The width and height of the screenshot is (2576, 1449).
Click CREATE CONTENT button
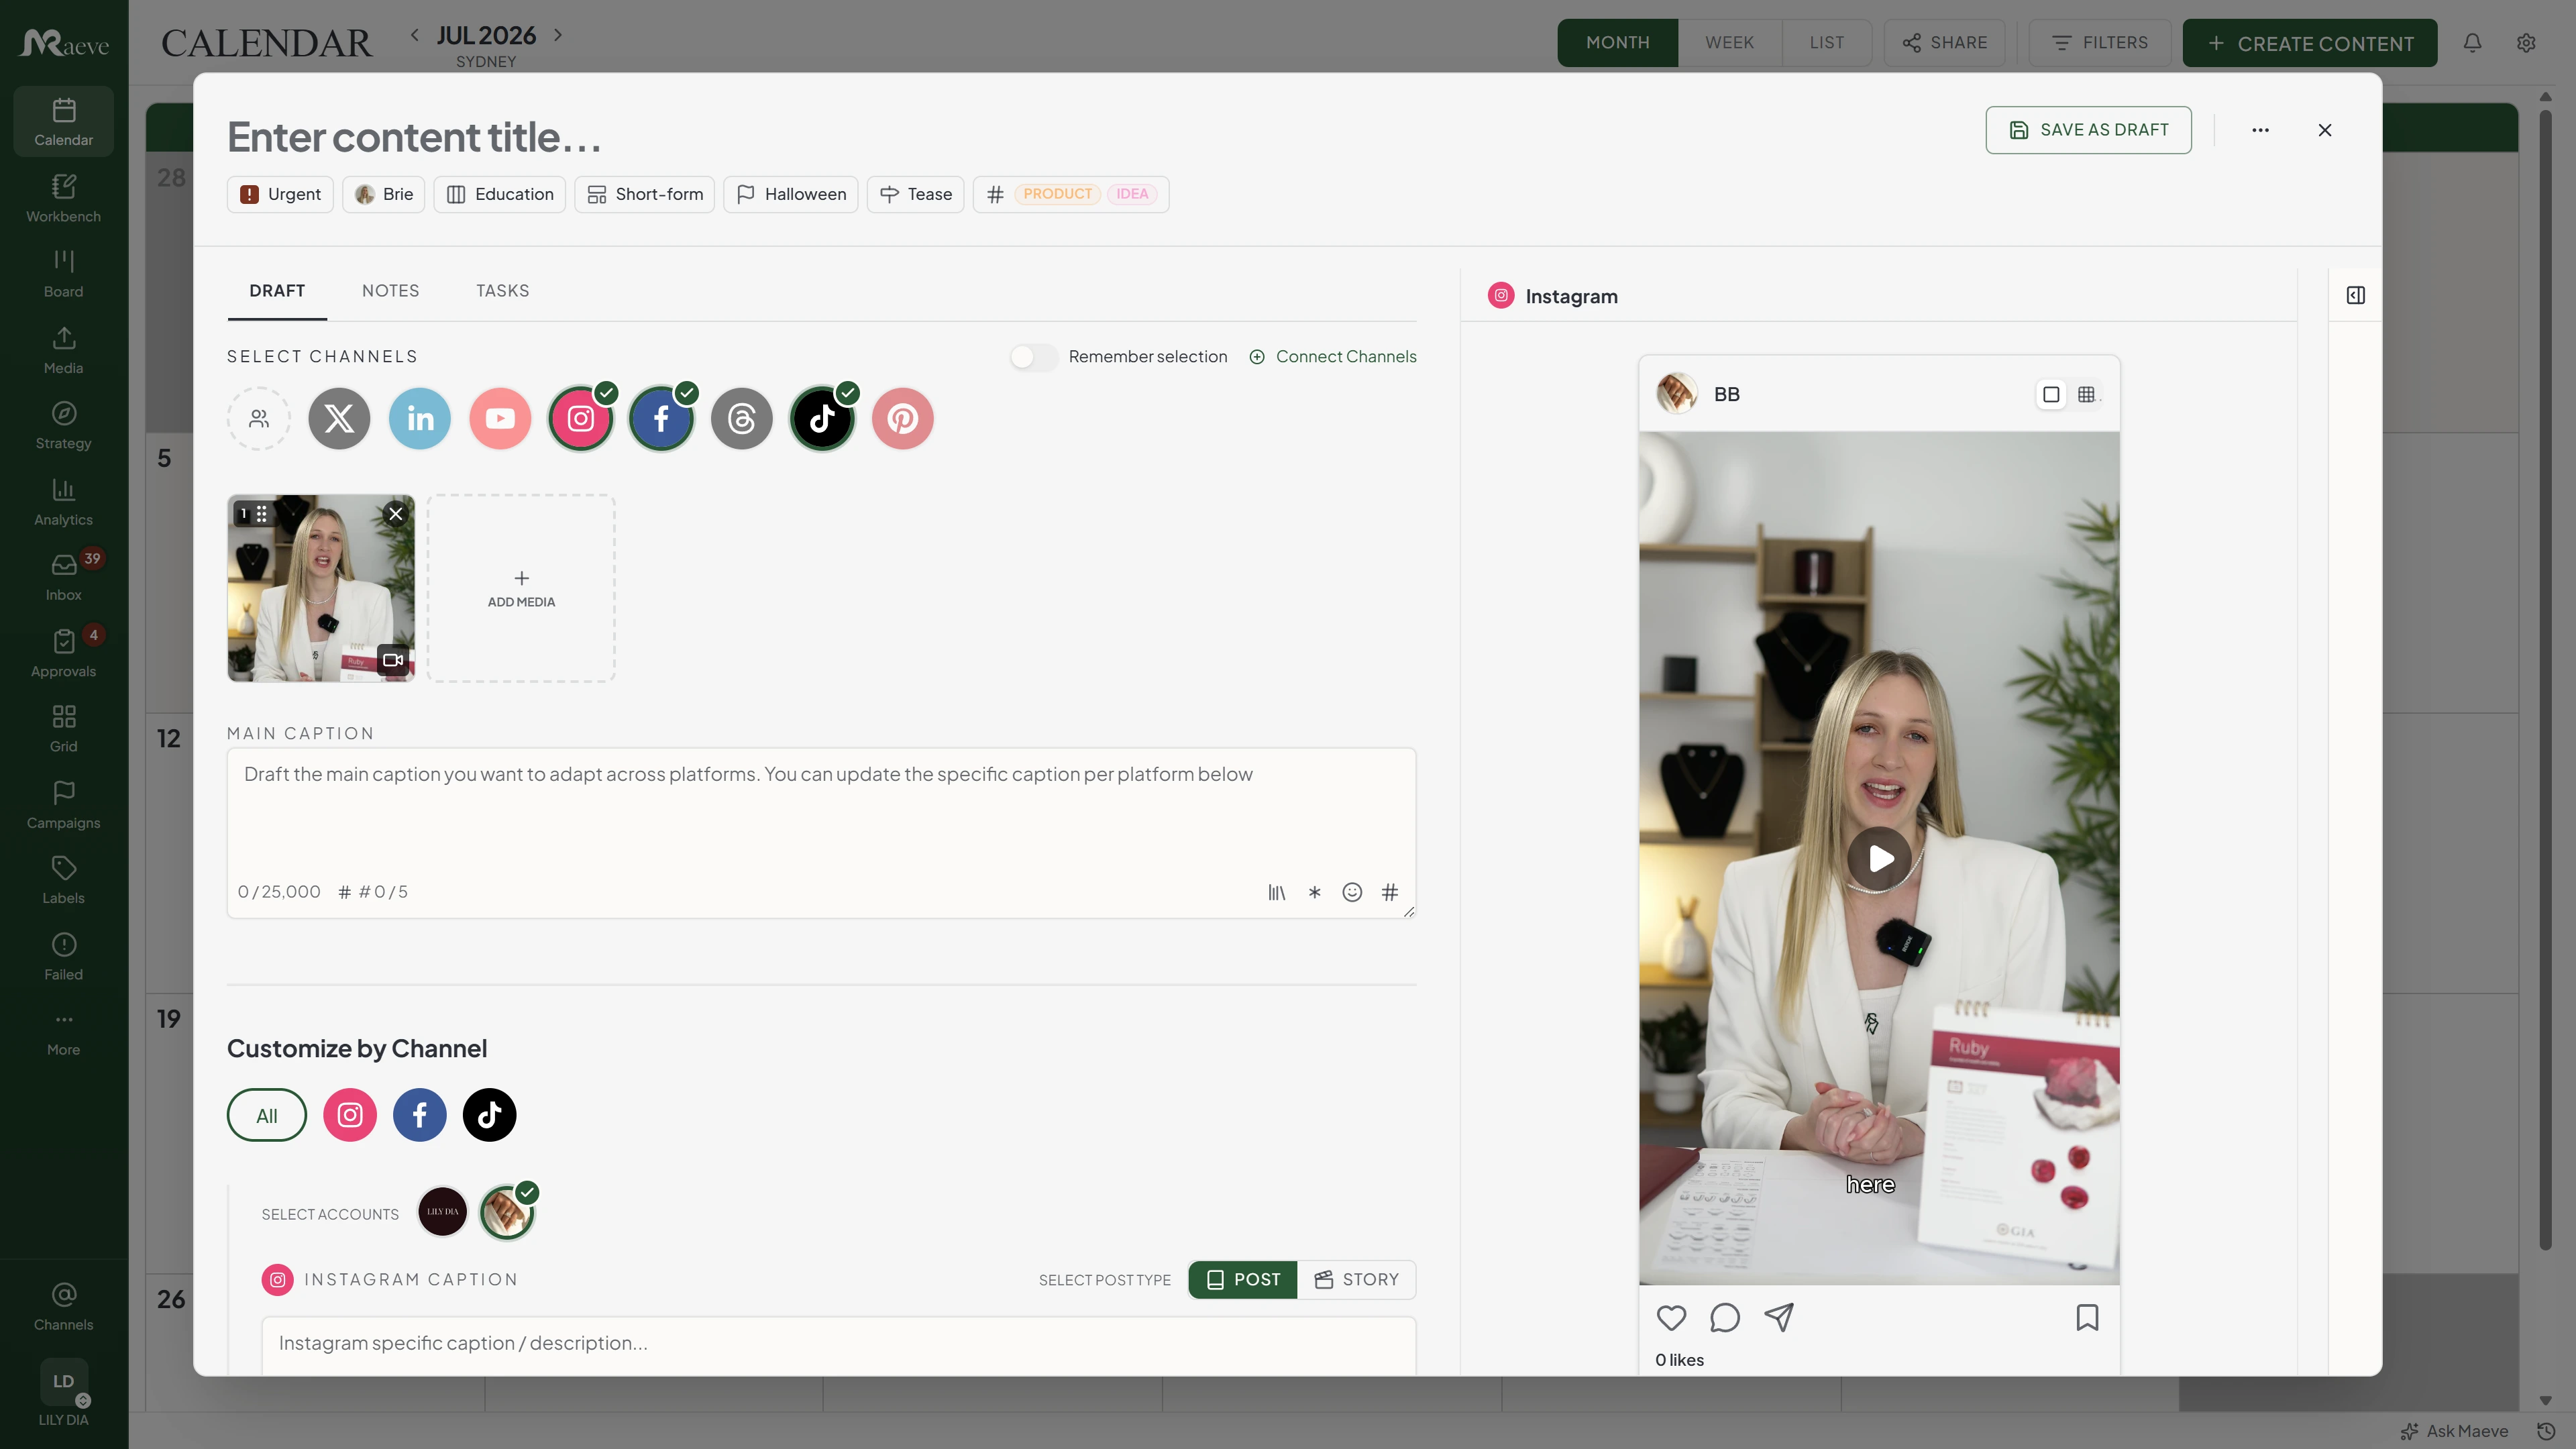click(2310, 43)
